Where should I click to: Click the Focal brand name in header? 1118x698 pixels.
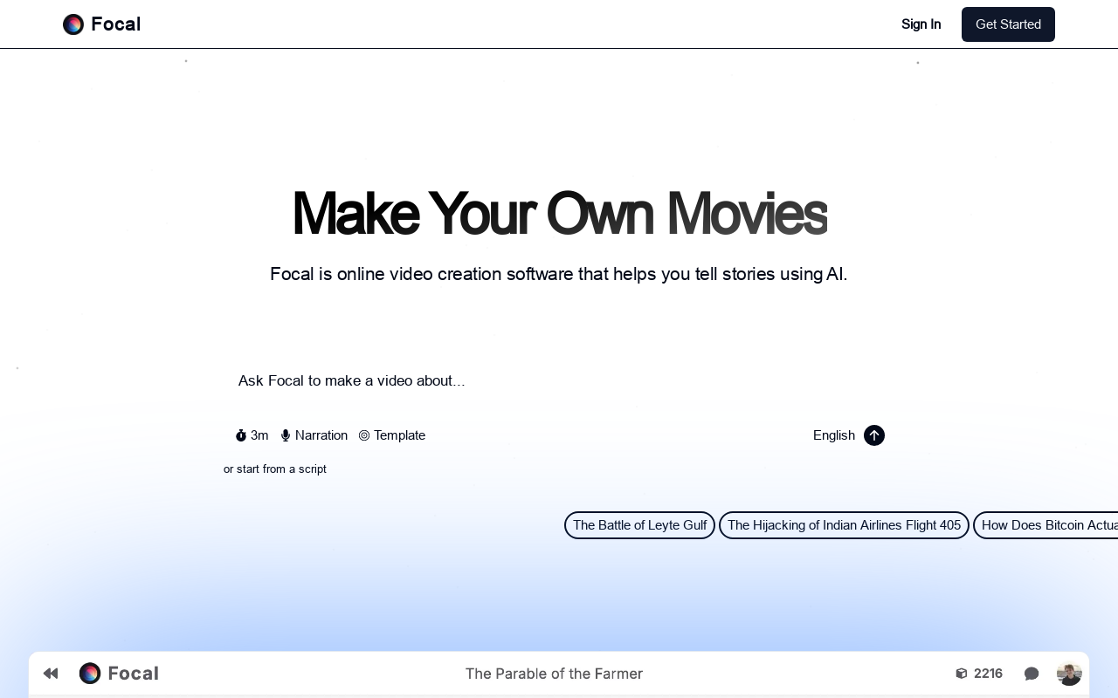coord(115,24)
